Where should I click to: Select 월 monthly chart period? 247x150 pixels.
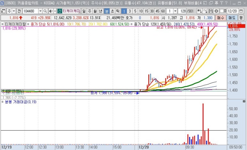pos(95,11)
